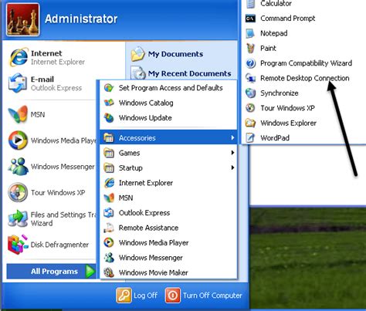This screenshot has width=366, height=311.
Task: Click the Remote Assistance icon
Action: [x=109, y=228]
